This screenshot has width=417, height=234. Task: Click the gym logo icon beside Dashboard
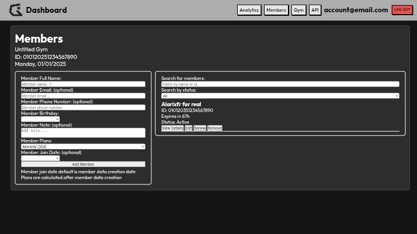pos(16,10)
